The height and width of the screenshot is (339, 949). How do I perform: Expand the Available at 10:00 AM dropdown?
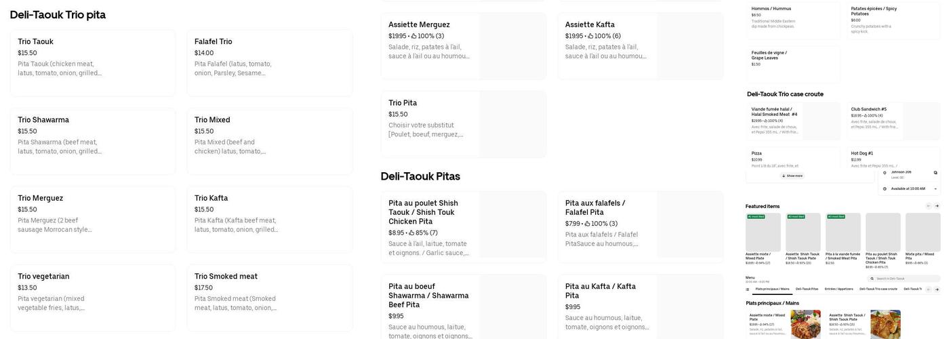[x=936, y=189]
